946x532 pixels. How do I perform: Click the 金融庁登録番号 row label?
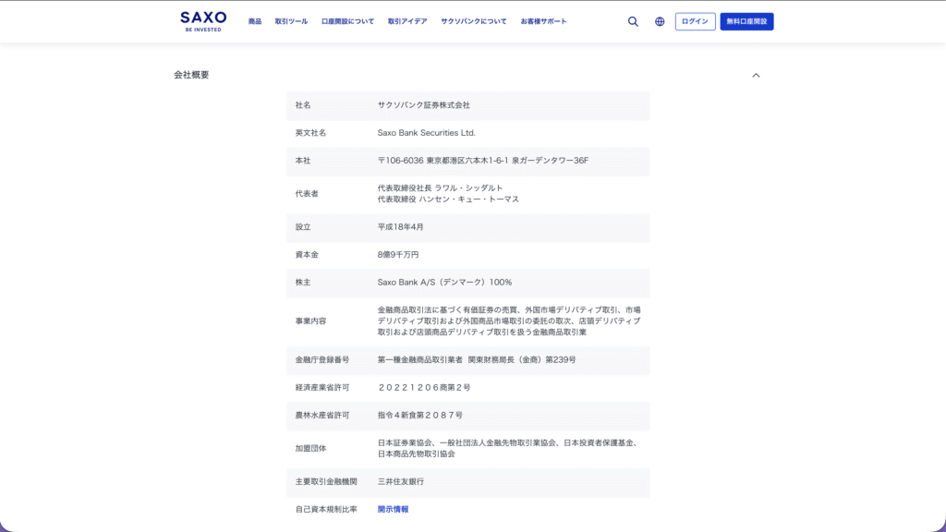(322, 359)
